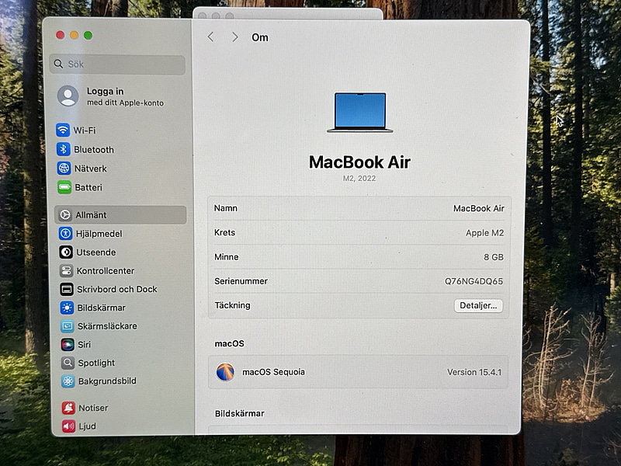Select the red Notiser bell icon
The height and width of the screenshot is (466, 621).
pyautogui.click(x=68, y=407)
